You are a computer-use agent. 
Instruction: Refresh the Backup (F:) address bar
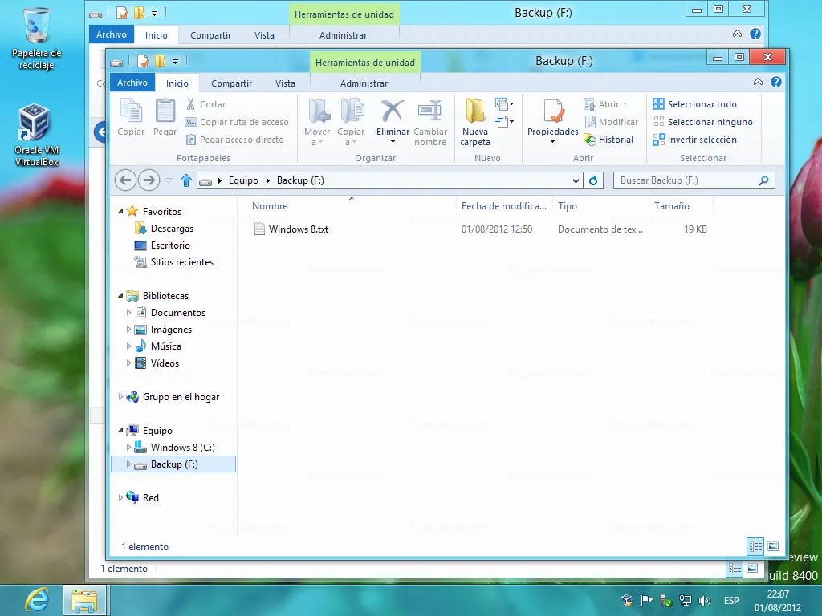point(593,180)
